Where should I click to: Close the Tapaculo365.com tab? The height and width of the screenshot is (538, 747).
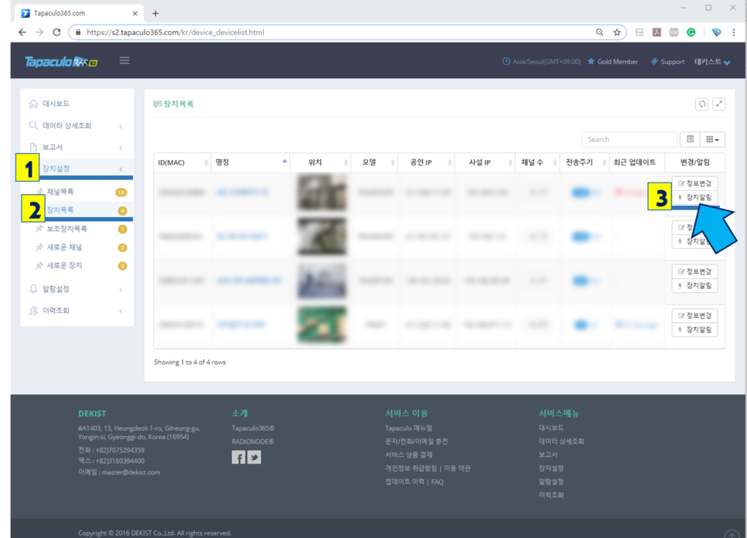click(x=135, y=13)
